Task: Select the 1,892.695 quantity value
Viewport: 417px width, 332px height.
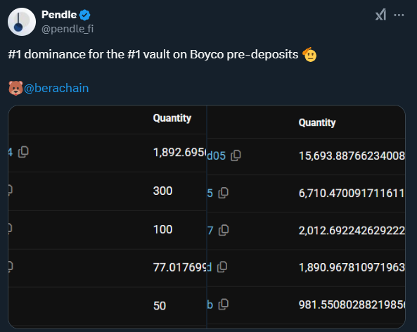Action: 180,153
